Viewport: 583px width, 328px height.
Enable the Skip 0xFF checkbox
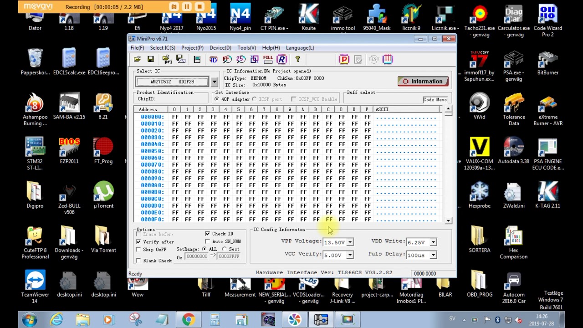pos(138,250)
